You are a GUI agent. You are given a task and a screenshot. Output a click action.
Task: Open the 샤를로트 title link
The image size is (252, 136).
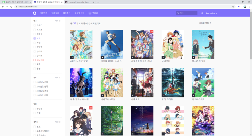135,99
